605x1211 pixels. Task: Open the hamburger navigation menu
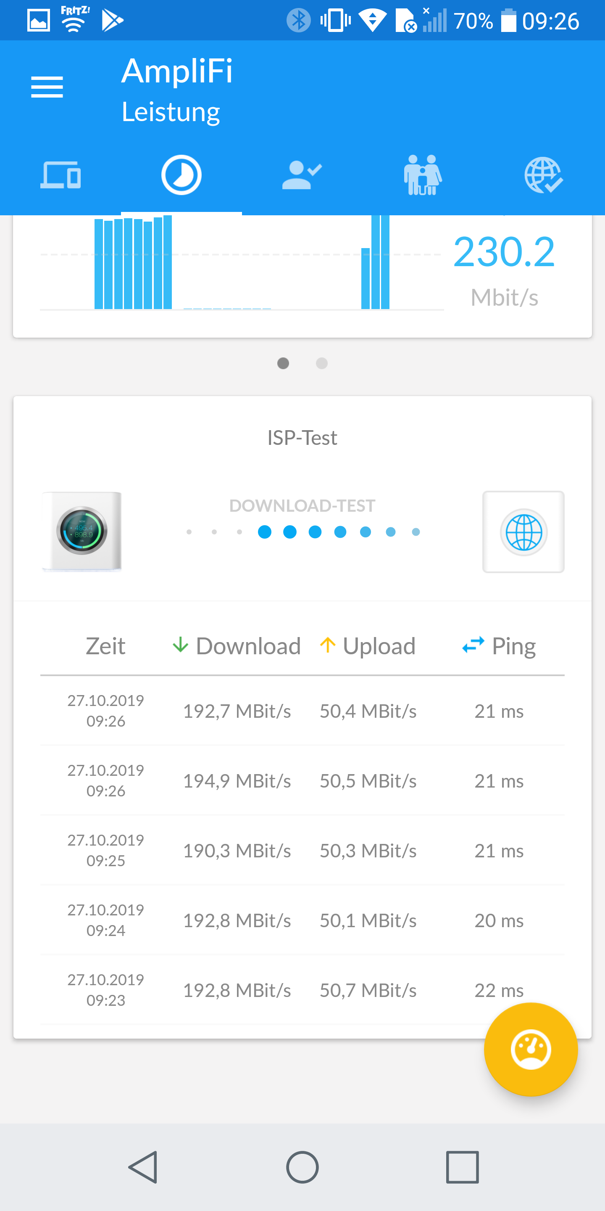[47, 87]
